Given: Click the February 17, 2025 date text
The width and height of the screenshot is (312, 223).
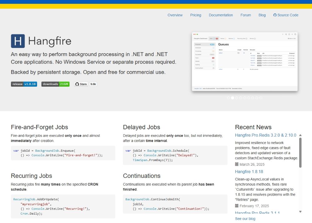Looking at the screenshot, I should coord(254,206).
